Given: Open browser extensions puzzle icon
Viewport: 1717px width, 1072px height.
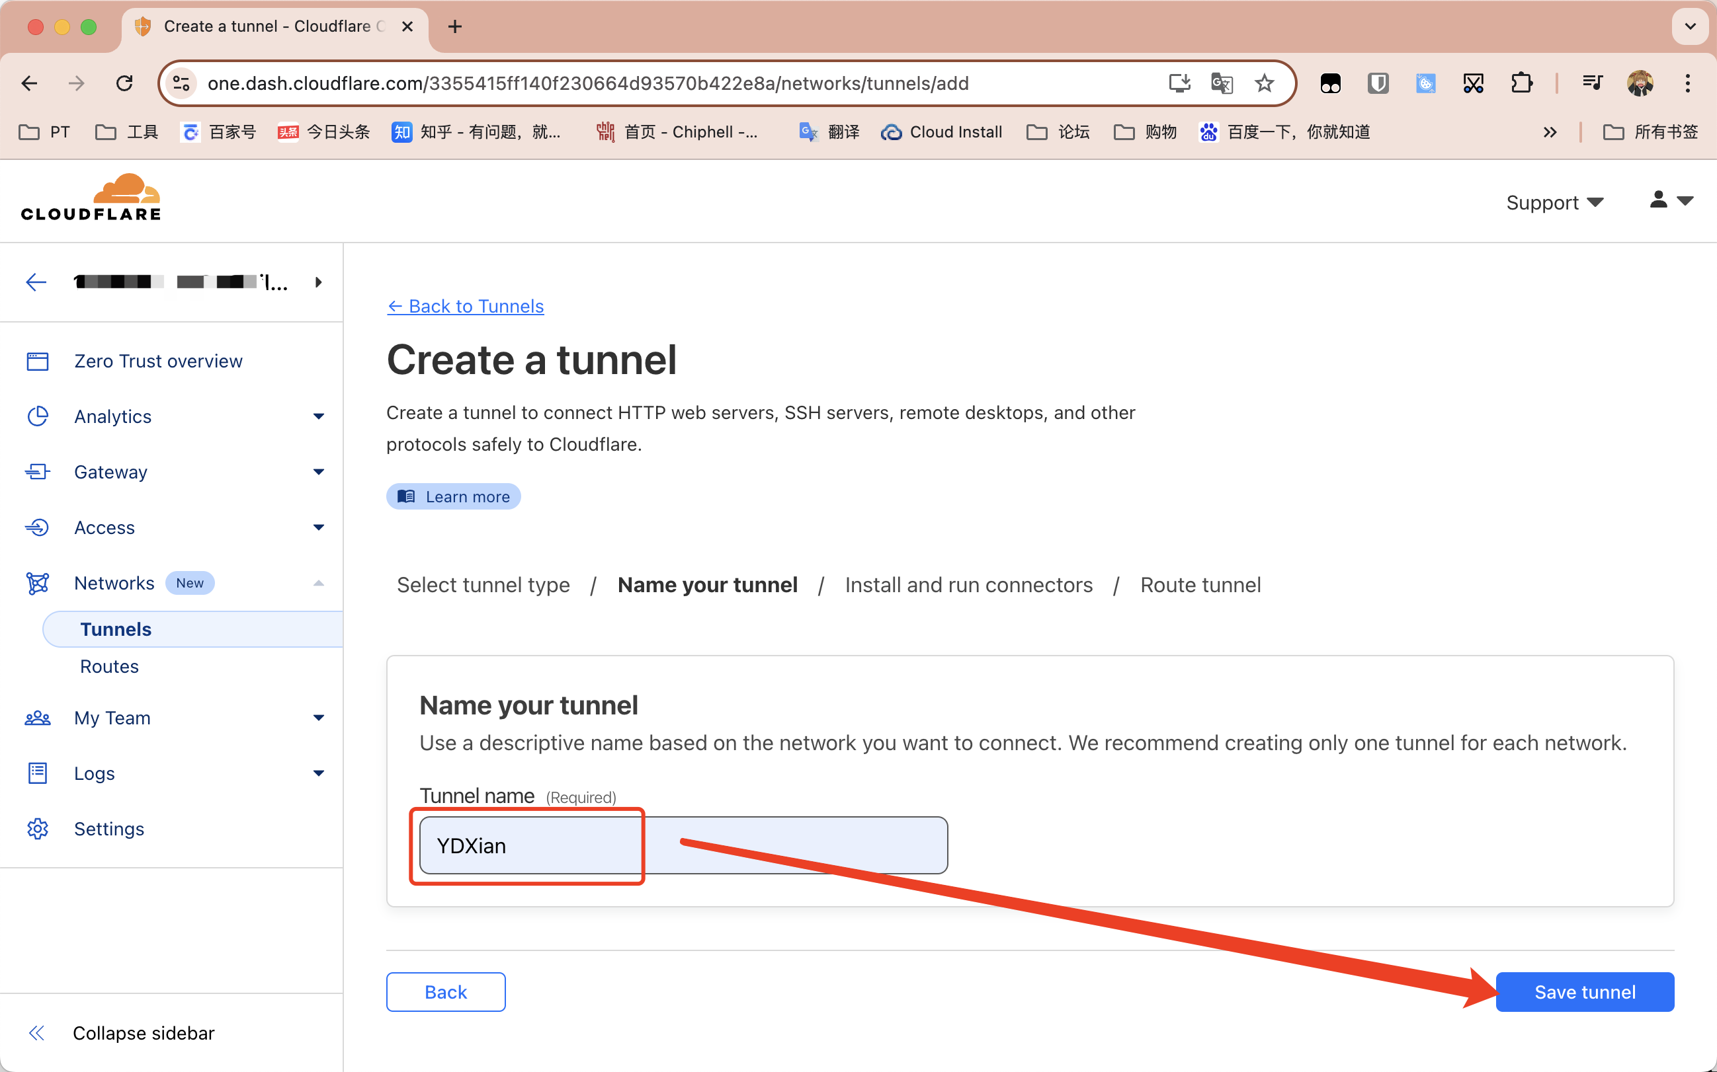Looking at the screenshot, I should (1521, 84).
